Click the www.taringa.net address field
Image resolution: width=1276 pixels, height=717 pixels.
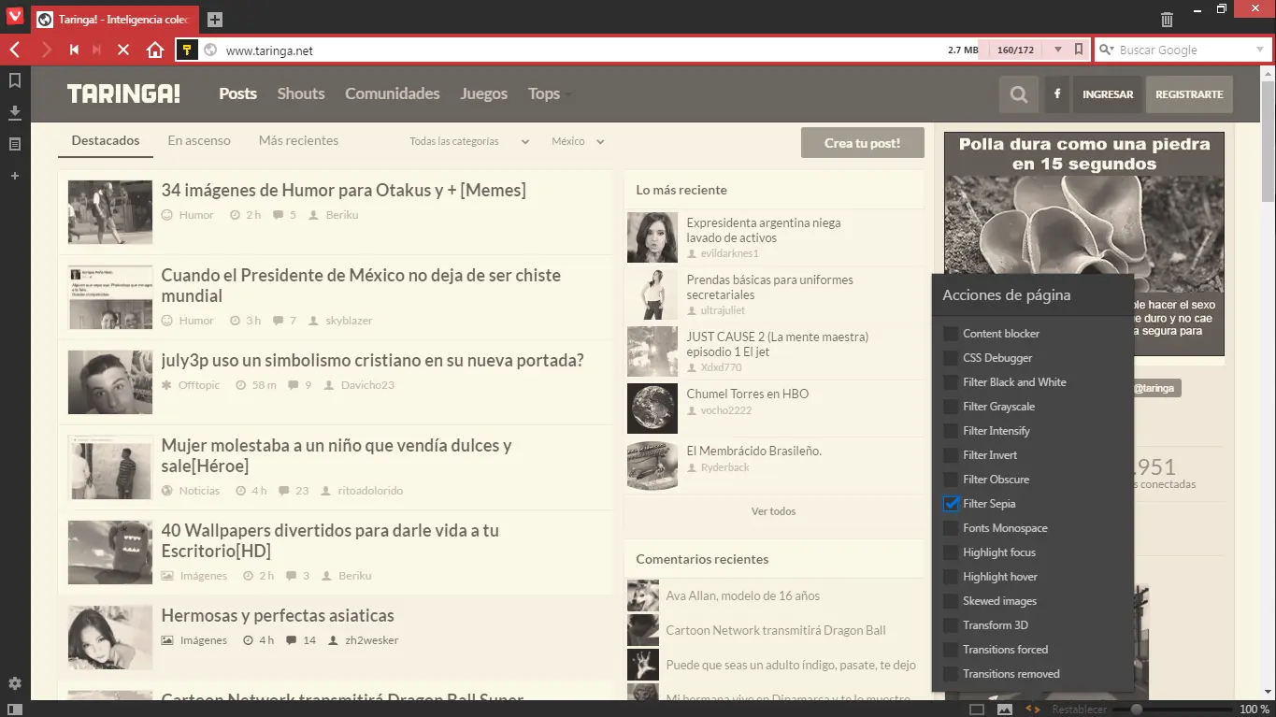click(x=580, y=50)
